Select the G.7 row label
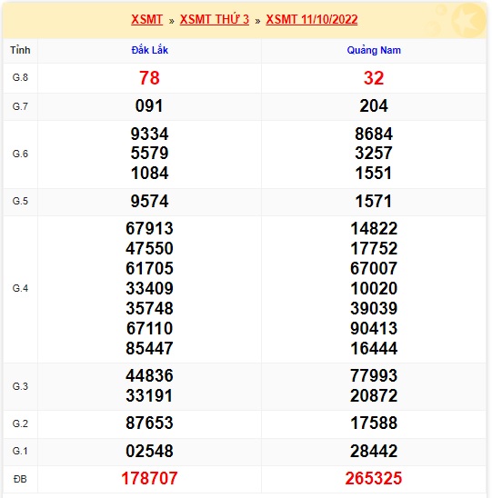Screen dimensions: 492x498 point(20,106)
